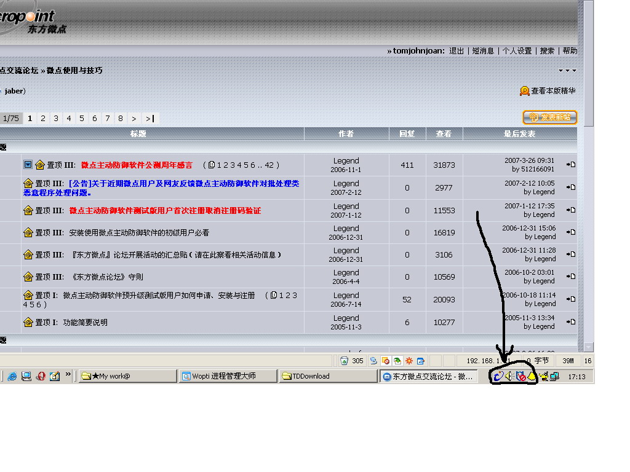Click the Show Desktop quick launch icon
630x472 pixels.
click(x=26, y=377)
